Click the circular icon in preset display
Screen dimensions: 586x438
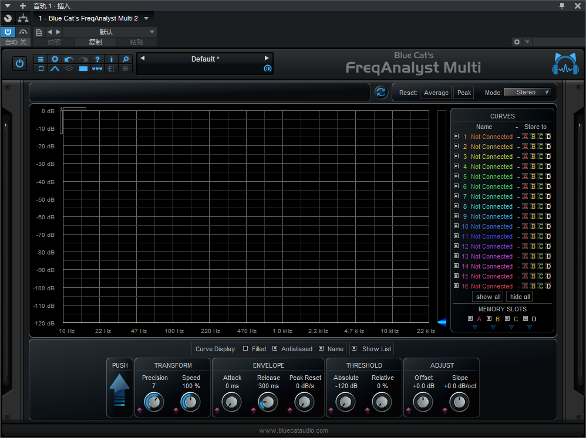coord(268,68)
